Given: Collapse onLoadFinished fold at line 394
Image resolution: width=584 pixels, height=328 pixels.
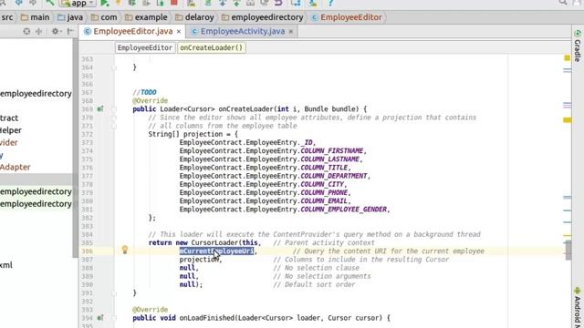Looking at the screenshot, I should [x=114, y=318].
